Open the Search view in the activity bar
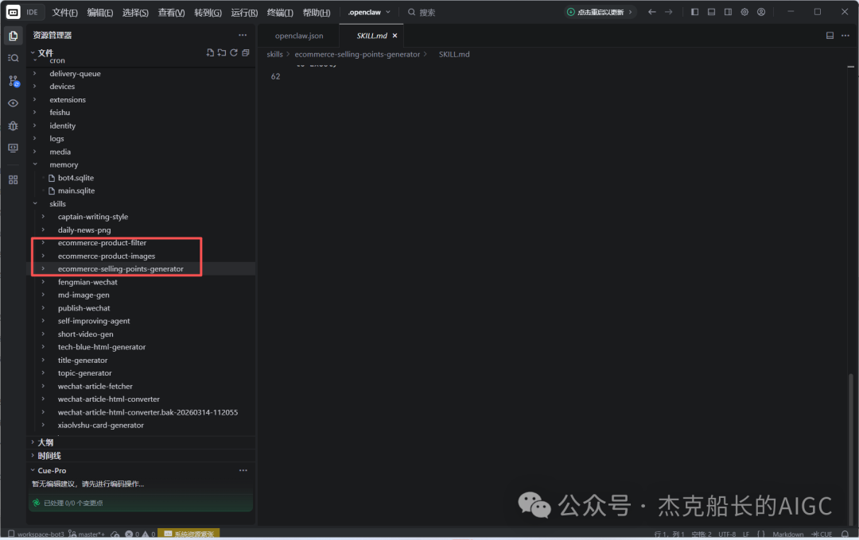The height and width of the screenshot is (540, 859). (x=14, y=58)
